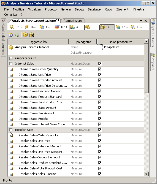Click the scrollbar up arrow
The height and width of the screenshot is (184, 157).
click(146, 41)
